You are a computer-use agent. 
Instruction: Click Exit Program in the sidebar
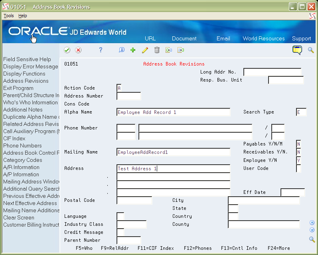(x=18, y=88)
